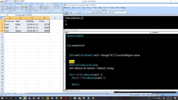Screen dimensions: 178x100
Task: Switch to the Sheet2 worksheet tab
Action: tap(14, 93)
